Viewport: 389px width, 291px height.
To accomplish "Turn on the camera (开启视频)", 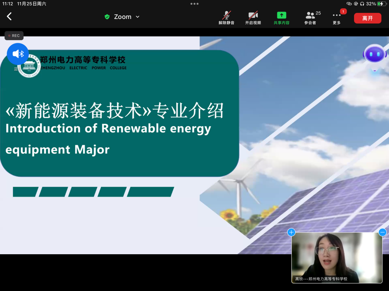I will (253, 18).
